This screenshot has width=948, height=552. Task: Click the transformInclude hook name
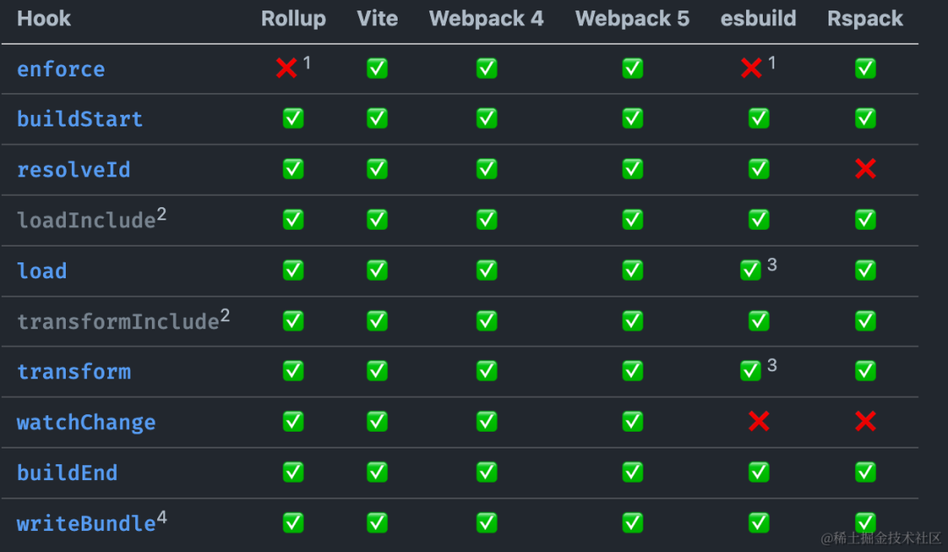pyautogui.click(x=118, y=322)
